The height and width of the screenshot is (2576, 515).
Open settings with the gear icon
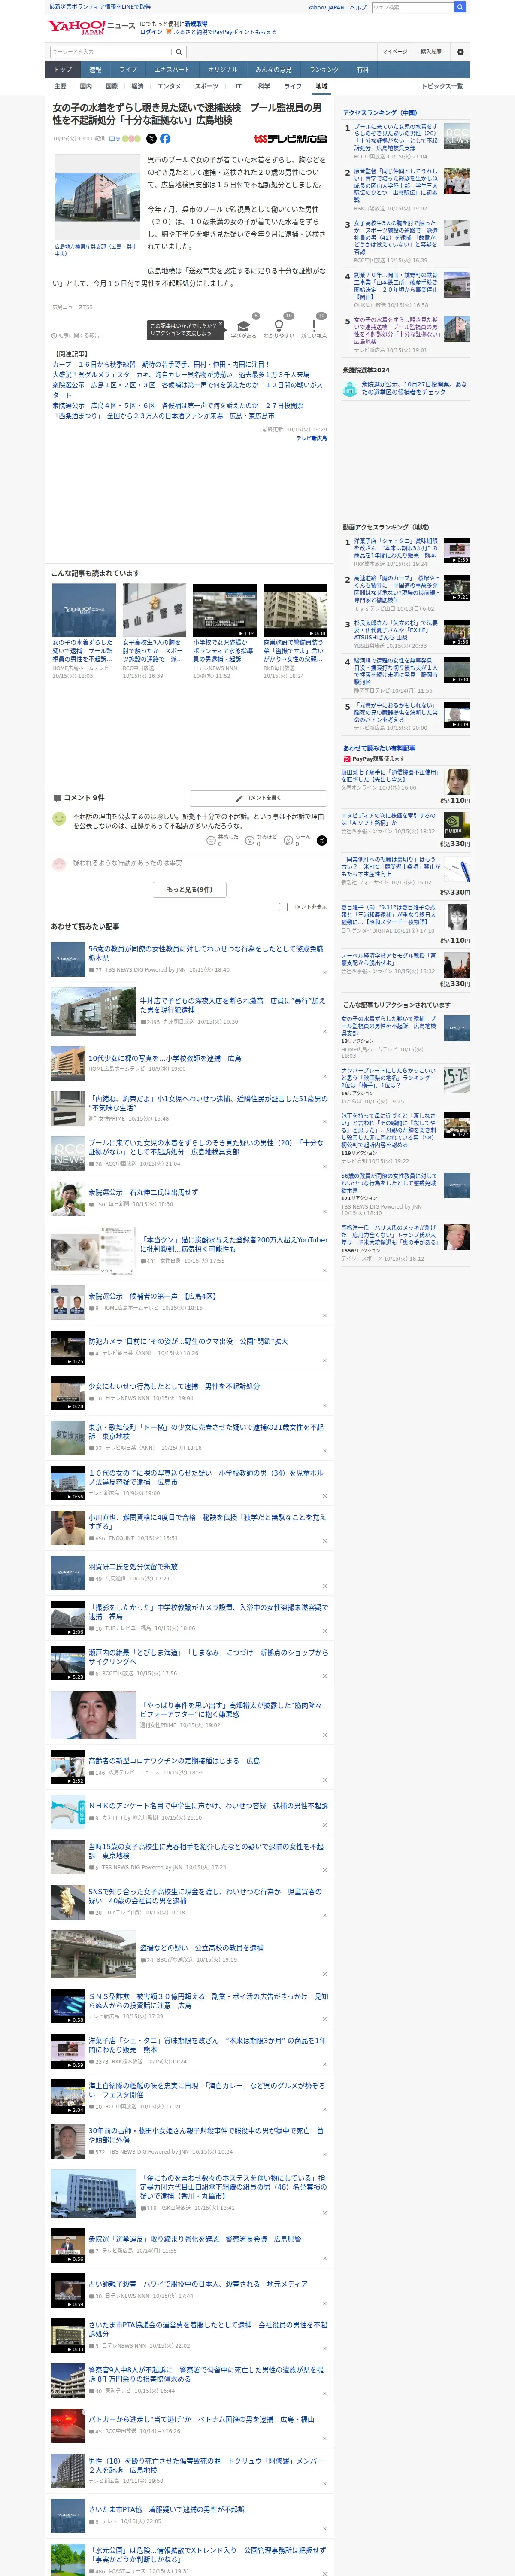[x=460, y=52]
